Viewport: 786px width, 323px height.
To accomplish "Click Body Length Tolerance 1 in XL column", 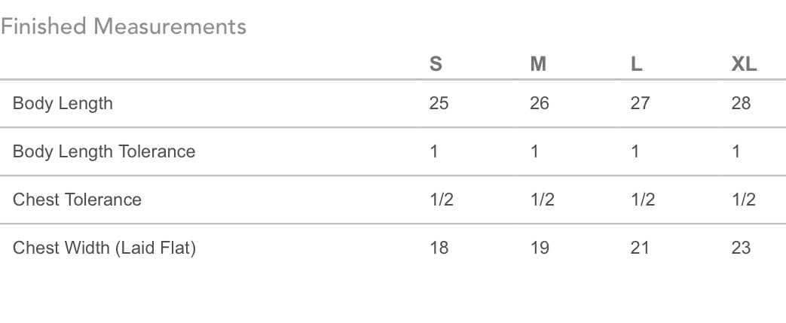I will click(x=736, y=151).
